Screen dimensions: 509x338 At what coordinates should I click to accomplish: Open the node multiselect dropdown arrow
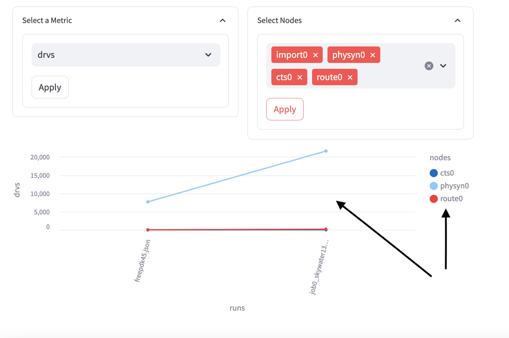coord(443,66)
